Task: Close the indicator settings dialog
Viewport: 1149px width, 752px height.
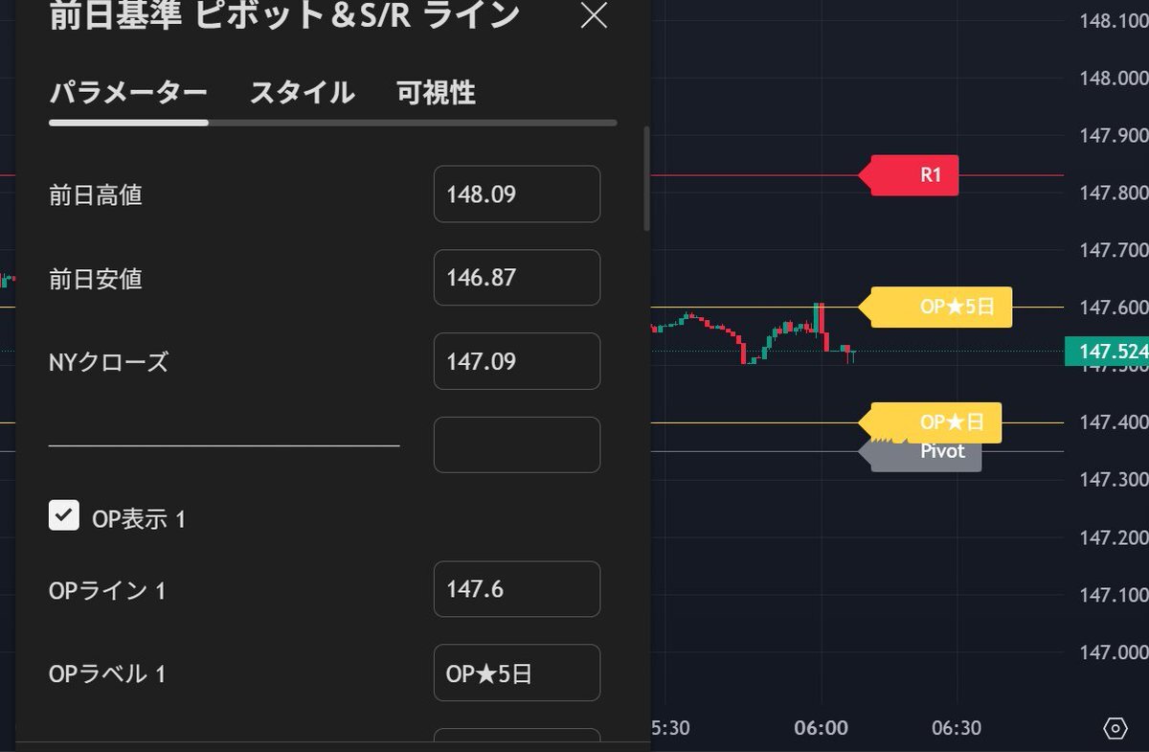Action: tap(595, 16)
